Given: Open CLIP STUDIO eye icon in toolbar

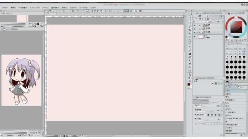Looking at the screenshot, I should (136, 11).
